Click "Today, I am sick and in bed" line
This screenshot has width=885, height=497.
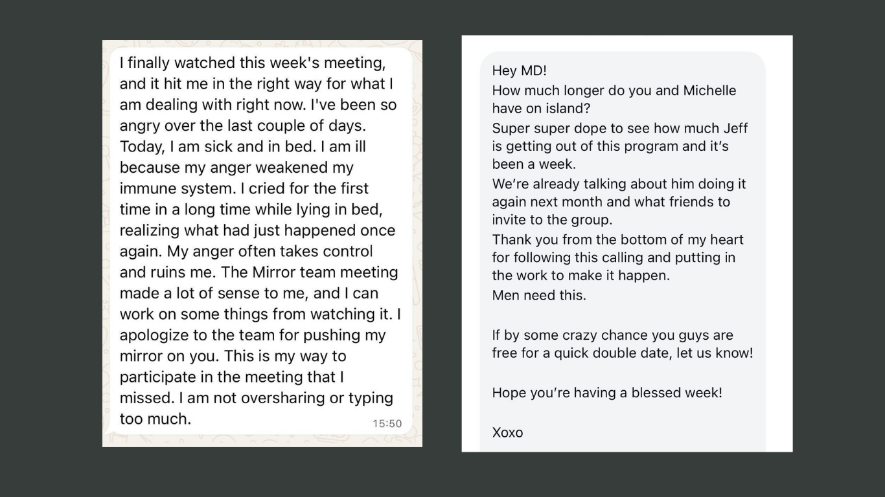pyautogui.click(x=242, y=147)
